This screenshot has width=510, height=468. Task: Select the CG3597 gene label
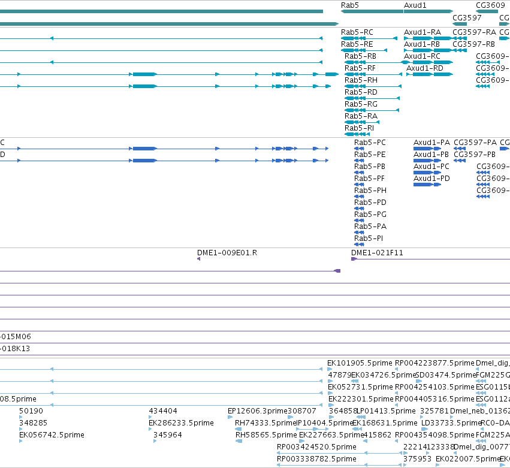pyautogui.click(x=467, y=17)
